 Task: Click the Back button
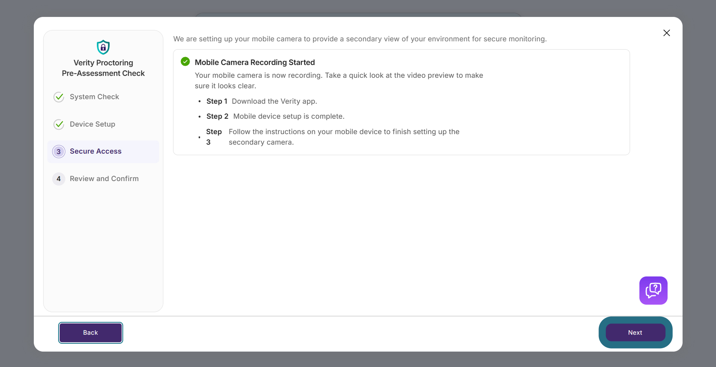(x=90, y=333)
